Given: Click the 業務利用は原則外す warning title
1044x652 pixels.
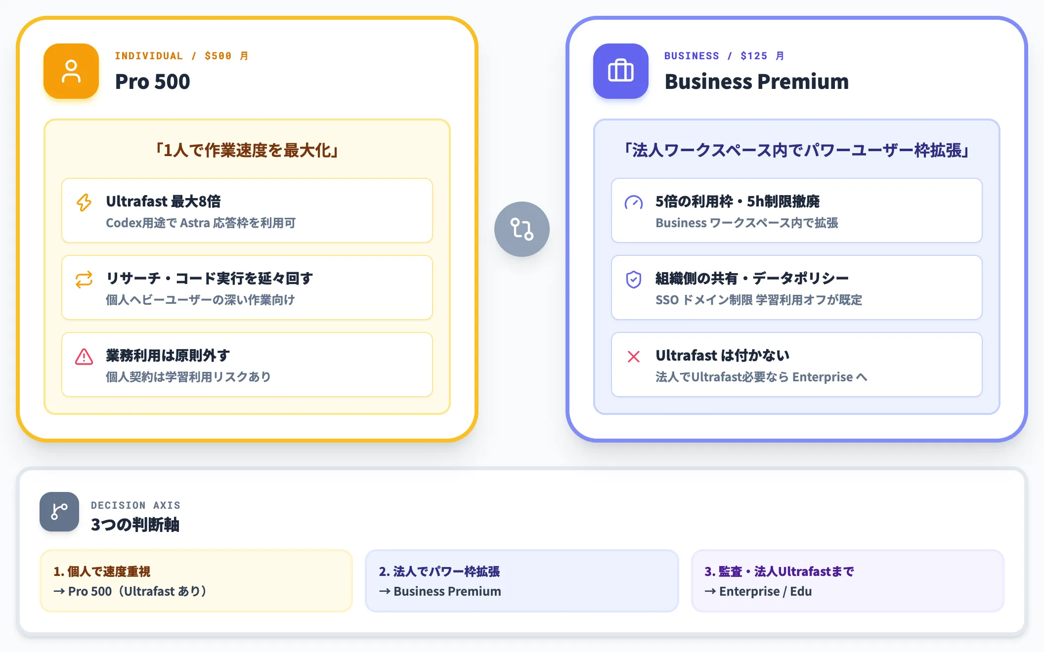Looking at the screenshot, I should 168,356.
